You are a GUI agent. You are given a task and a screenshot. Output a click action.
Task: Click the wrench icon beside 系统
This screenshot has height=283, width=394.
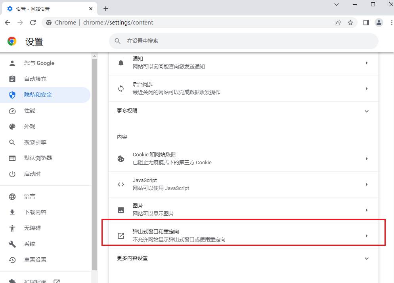12,244
